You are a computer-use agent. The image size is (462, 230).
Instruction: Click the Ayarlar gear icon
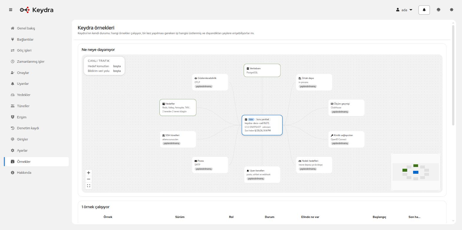click(12, 150)
